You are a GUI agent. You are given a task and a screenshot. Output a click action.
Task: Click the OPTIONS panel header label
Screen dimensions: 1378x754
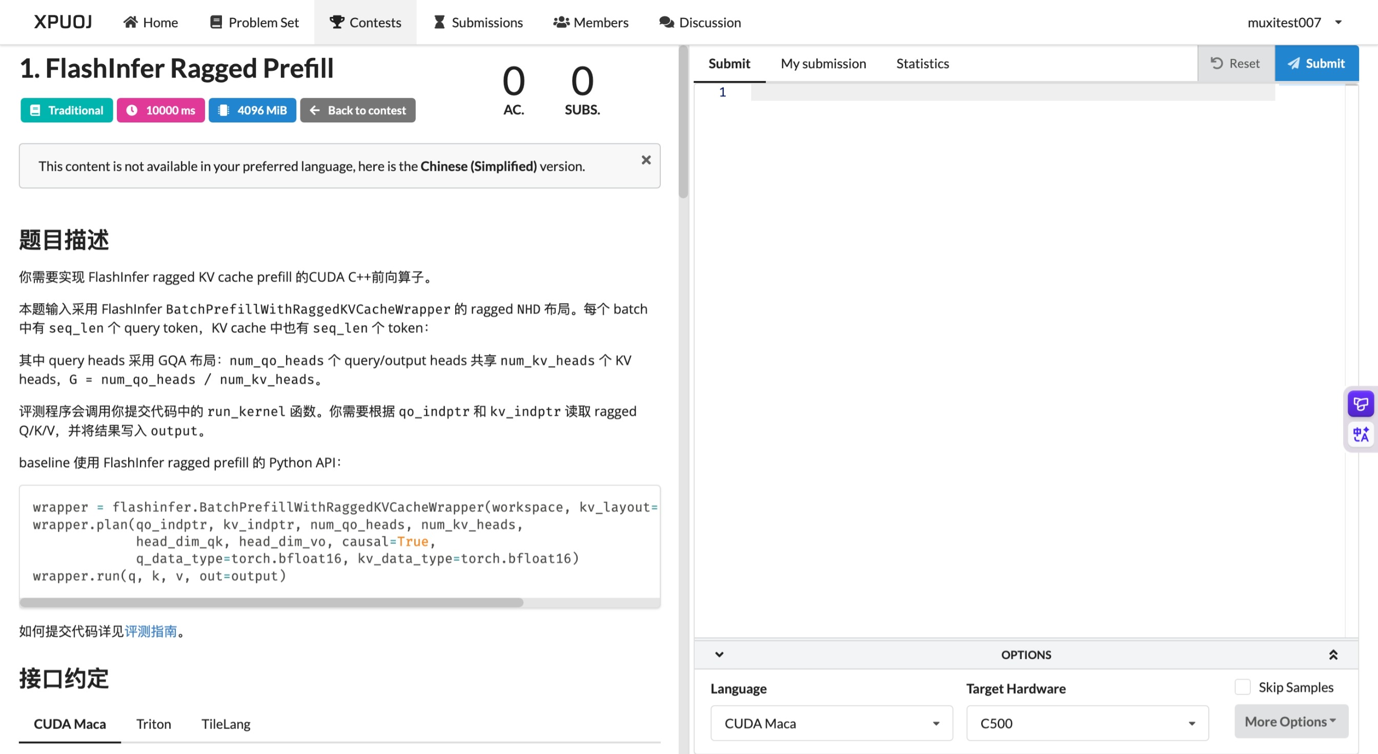[1026, 655]
